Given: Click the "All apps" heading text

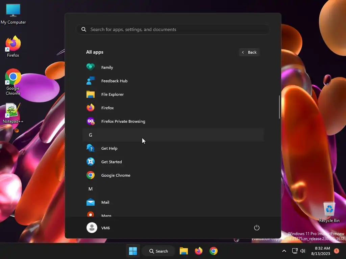Looking at the screenshot, I should pos(95,52).
